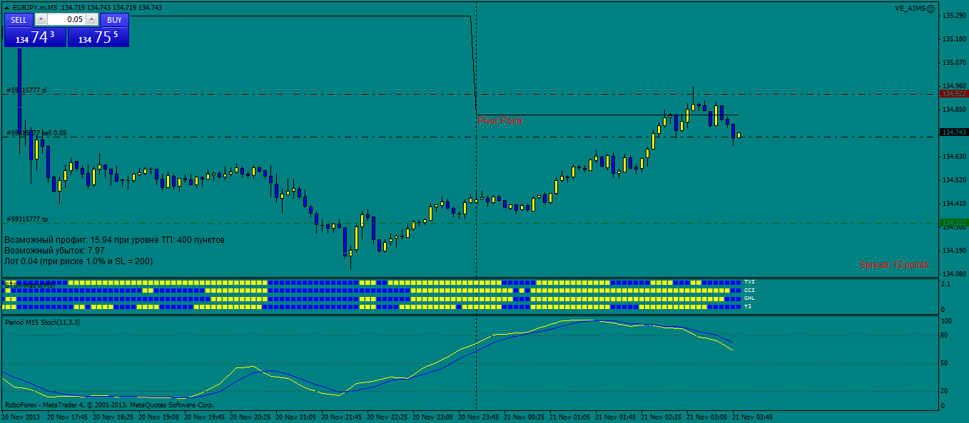Select the VE_AIMS expert name label
Screen dimensions: 969x423
click(910, 8)
